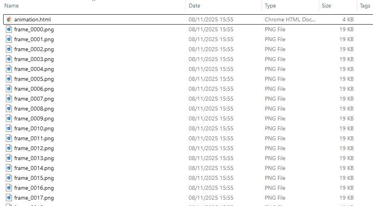Click the Size column header to sort
Screen dimensions: 373x206
click(x=326, y=6)
